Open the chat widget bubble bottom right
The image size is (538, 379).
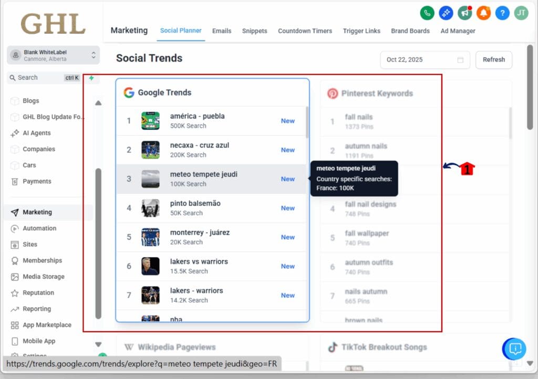click(514, 349)
